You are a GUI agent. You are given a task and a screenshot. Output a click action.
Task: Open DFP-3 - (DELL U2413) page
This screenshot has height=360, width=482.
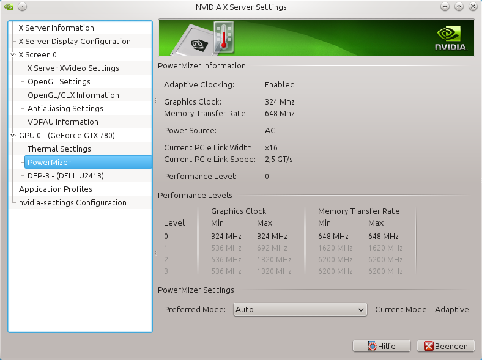point(65,175)
